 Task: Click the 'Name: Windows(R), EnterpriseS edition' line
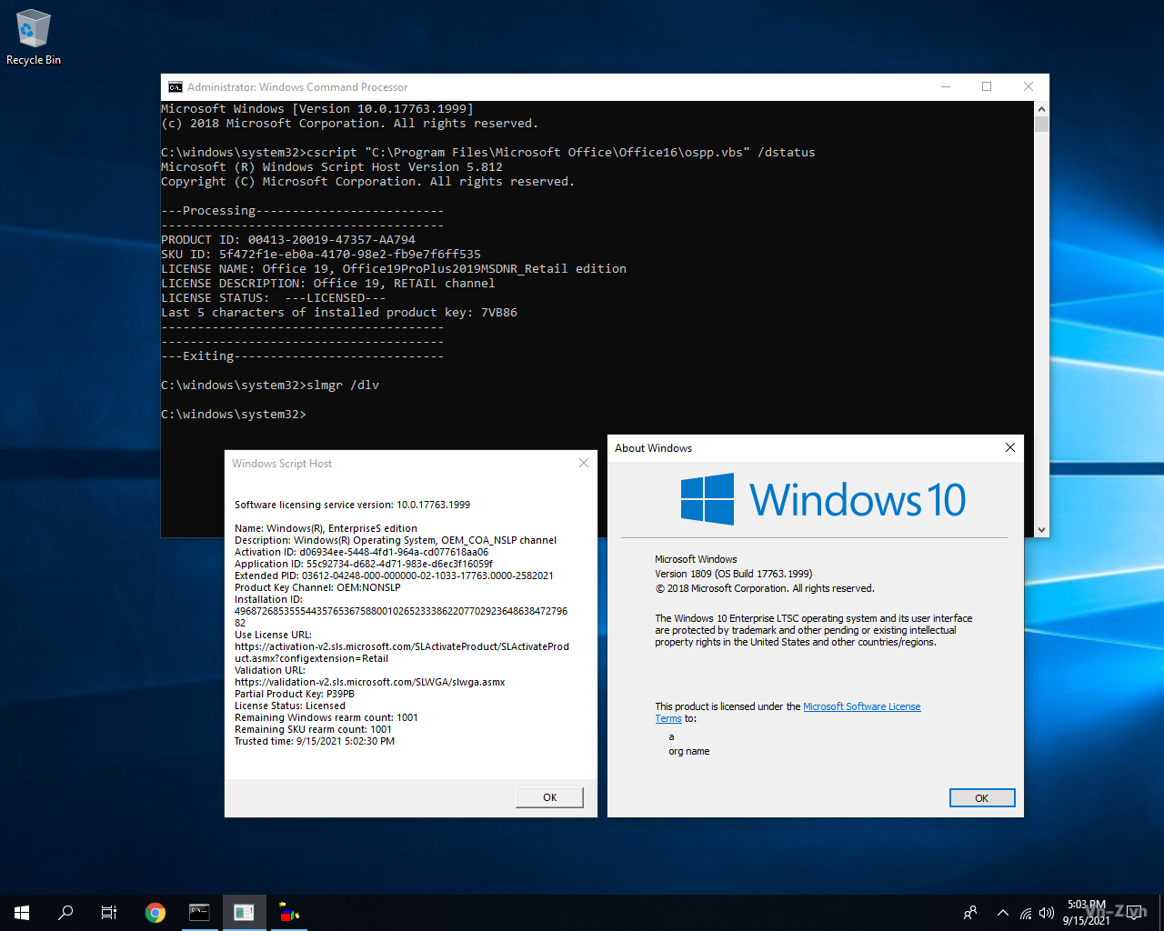(326, 528)
